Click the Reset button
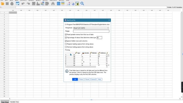 coord(87,79)
